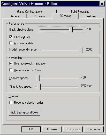This screenshot has width=106, height=135.
Task: Click the Справка help button
Action: pyautogui.click(x=94, y=129)
